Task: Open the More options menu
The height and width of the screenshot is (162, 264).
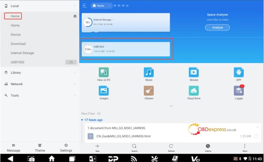Action: pos(245,146)
